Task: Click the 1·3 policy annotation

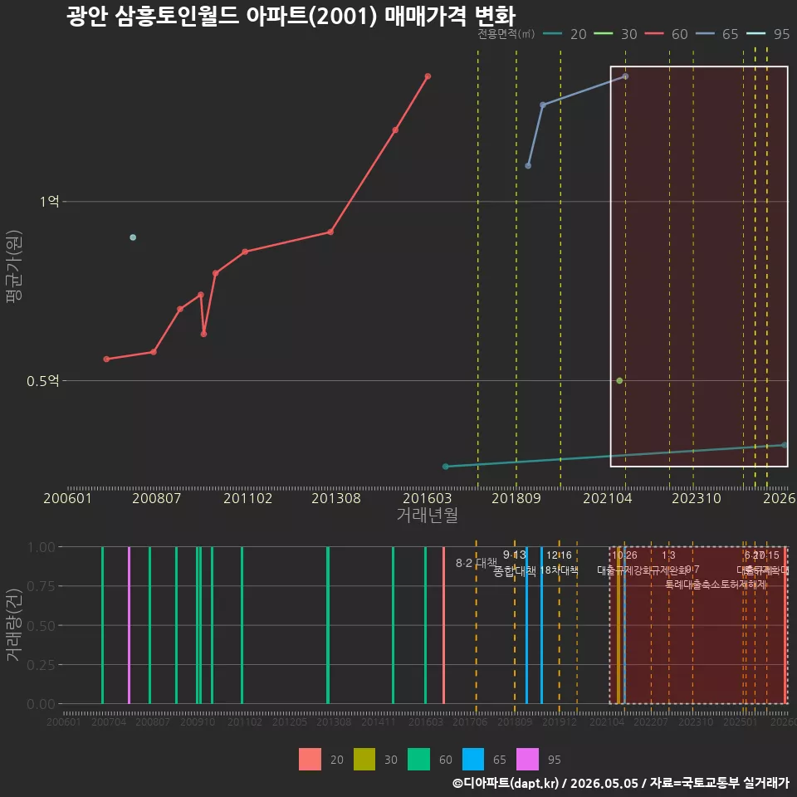Action: [668, 555]
